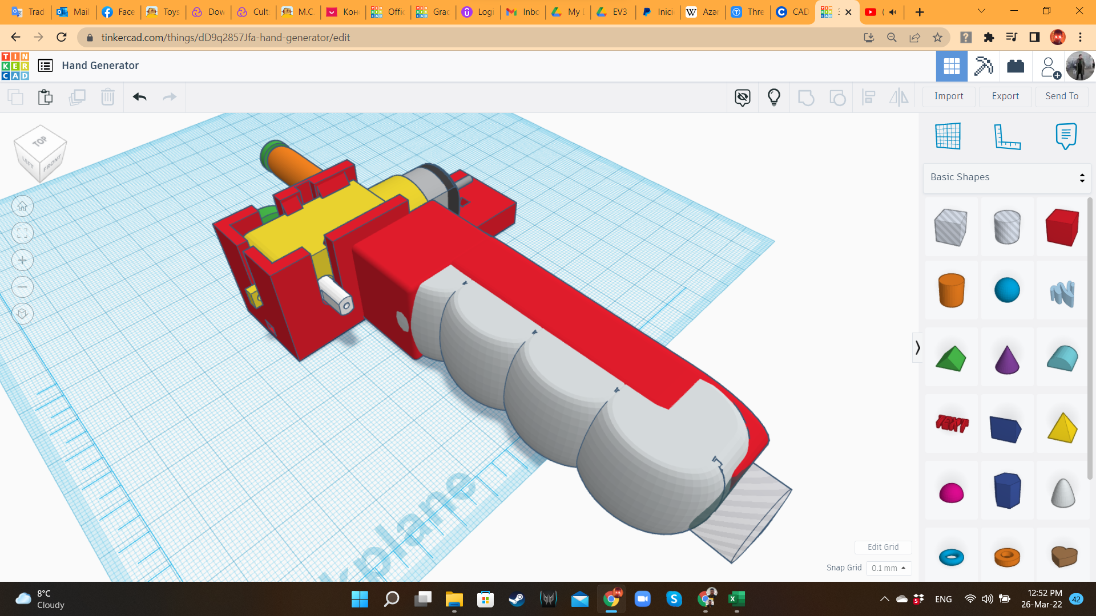Click the Export button
1096x616 pixels.
[1005, 96]
